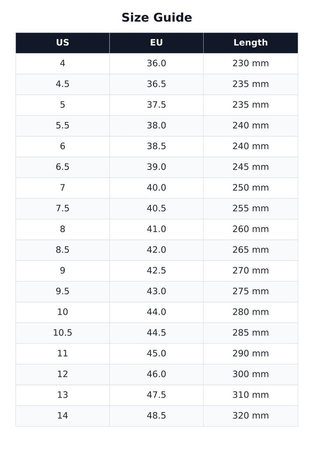Select the 245 mm length cell
The width and height of the screenshot is (314, 449).
251,167
